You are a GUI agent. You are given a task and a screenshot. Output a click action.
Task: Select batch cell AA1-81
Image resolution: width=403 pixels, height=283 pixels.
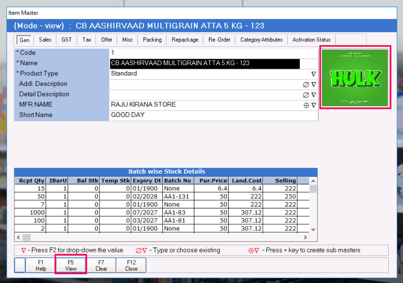(178, 220)
